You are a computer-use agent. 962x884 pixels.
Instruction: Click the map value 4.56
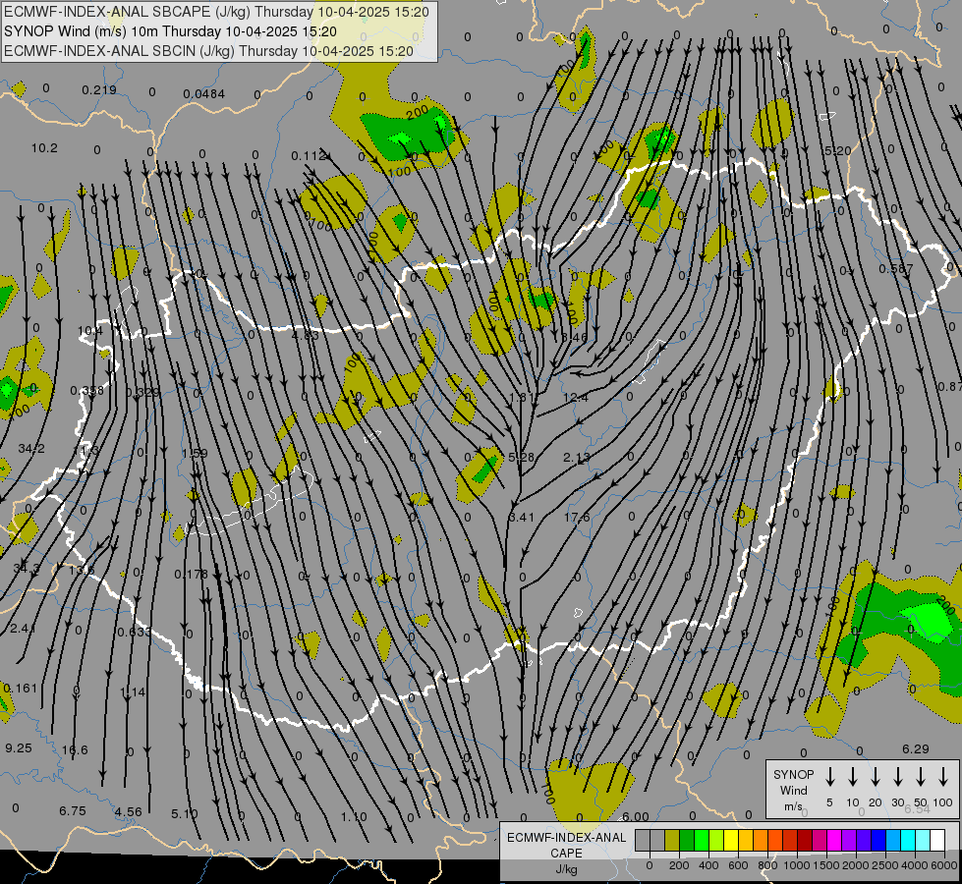point(128,812)
